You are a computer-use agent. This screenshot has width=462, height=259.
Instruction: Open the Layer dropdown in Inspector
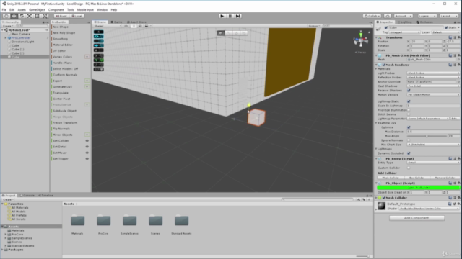[445, 32]
